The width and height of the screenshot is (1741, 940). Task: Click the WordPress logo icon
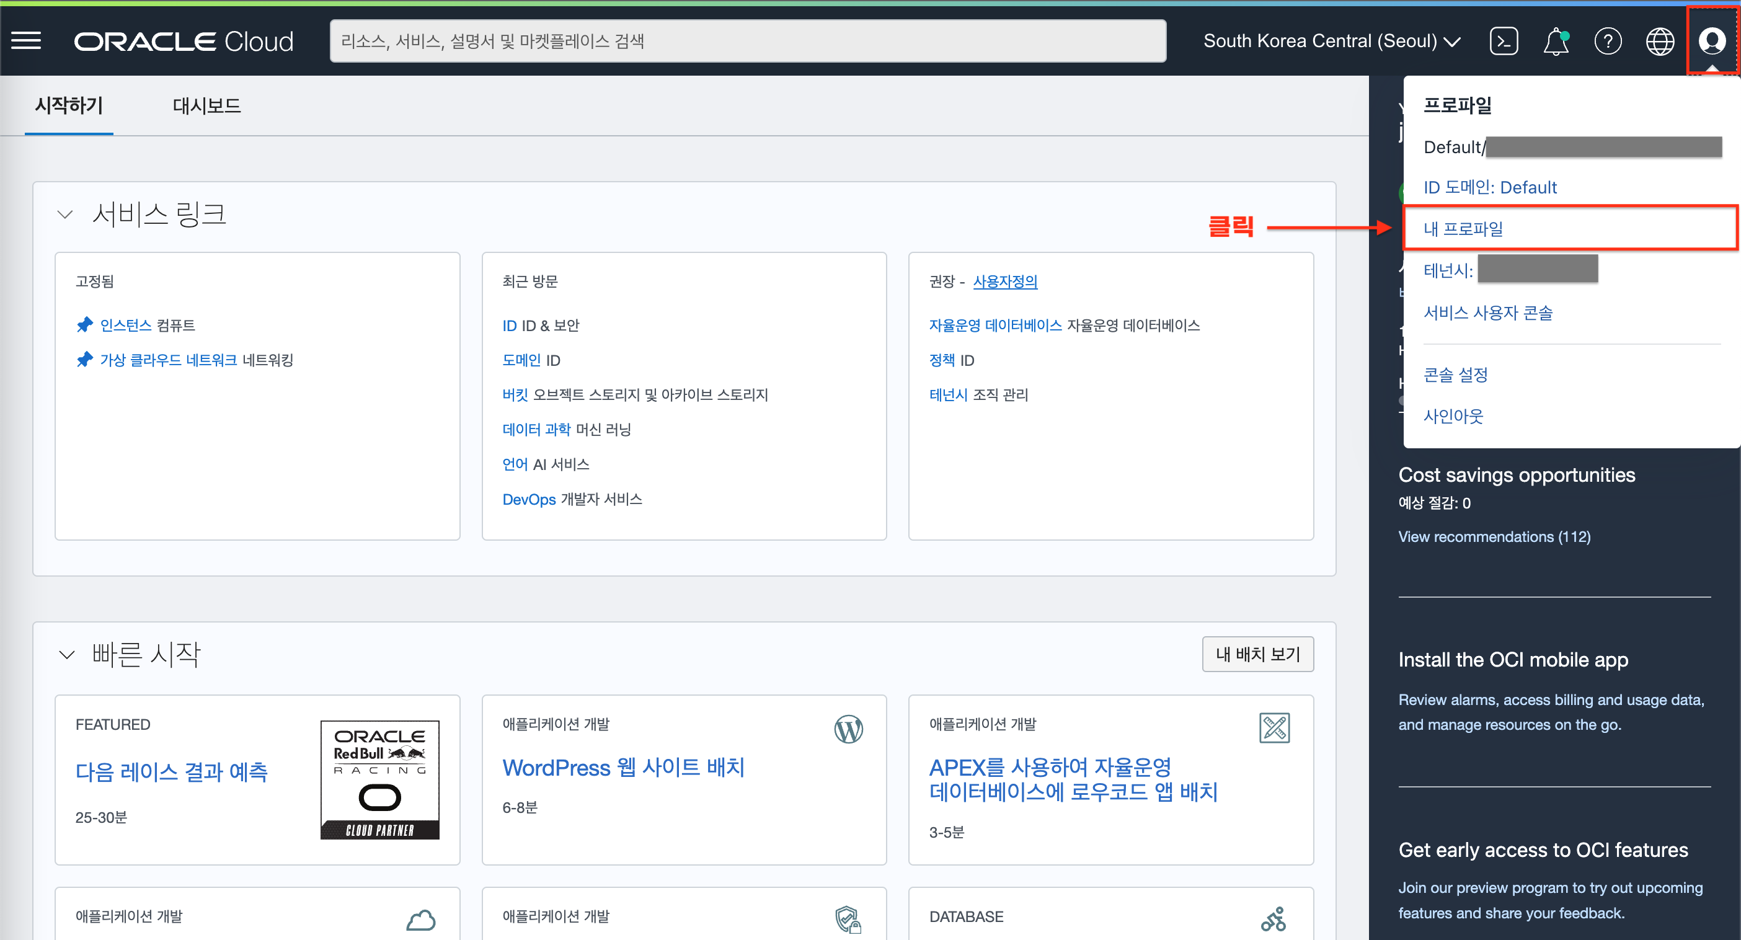pyautogui.click(x=848, y=729)
